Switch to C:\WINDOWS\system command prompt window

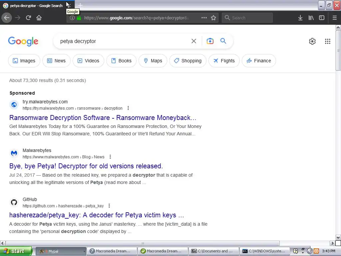click(x=264, y=251)
